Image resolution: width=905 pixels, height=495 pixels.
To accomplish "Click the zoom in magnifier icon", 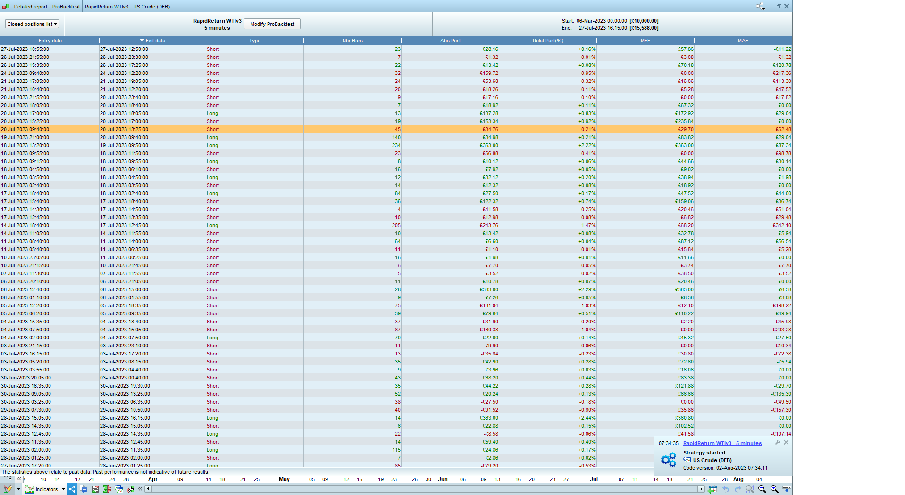I will (x=774, y=489).
